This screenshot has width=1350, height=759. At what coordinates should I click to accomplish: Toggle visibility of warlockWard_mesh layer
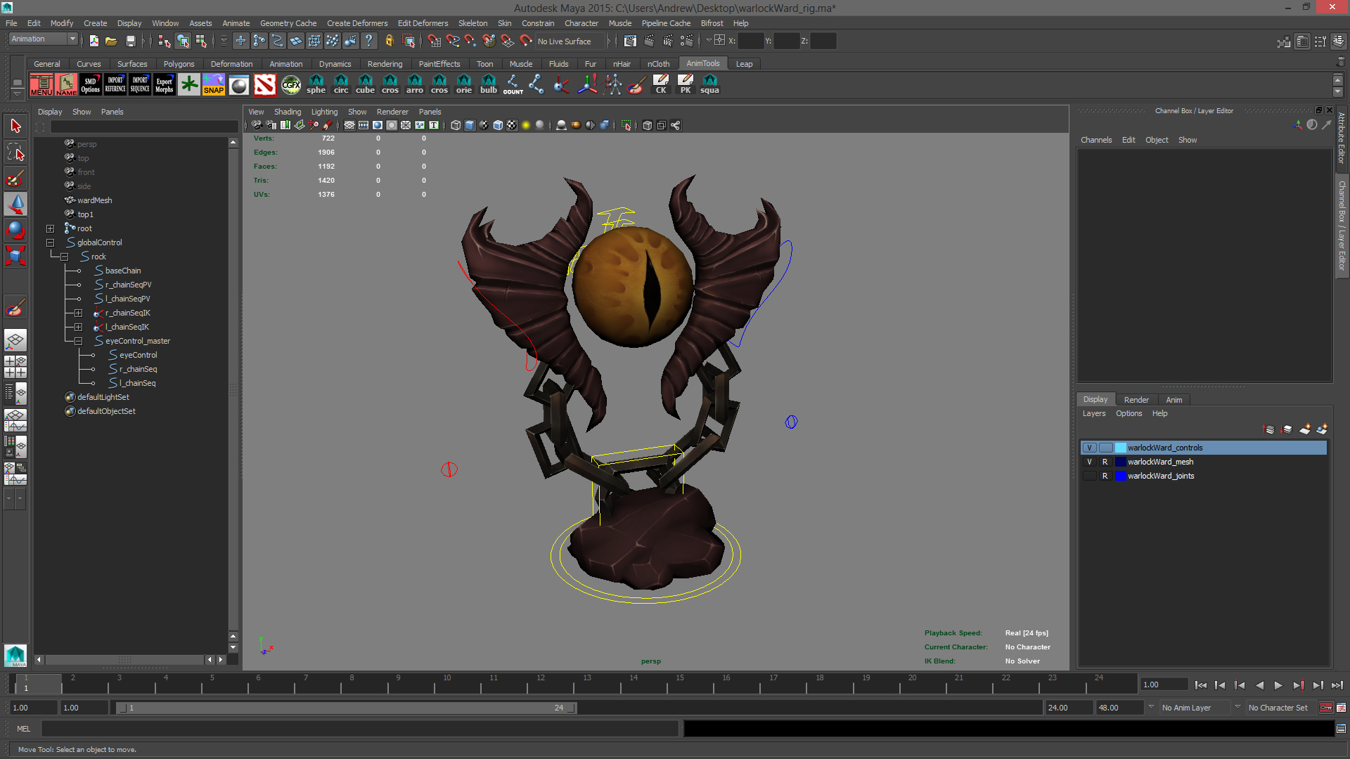pos(1089,462)
